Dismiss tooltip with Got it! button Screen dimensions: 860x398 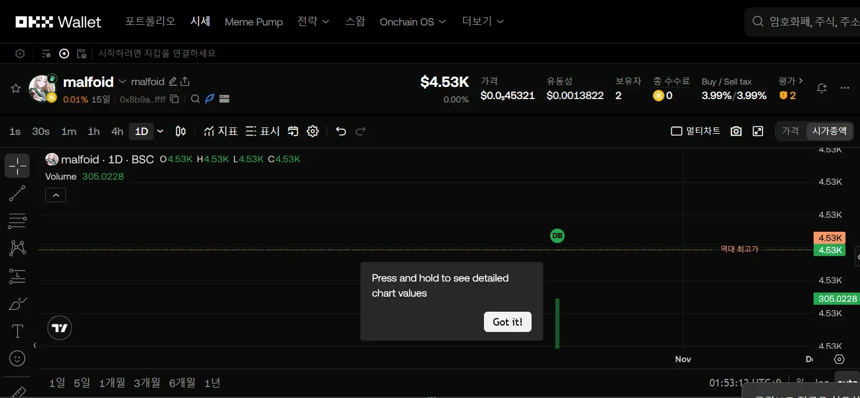tap(508, 322)
